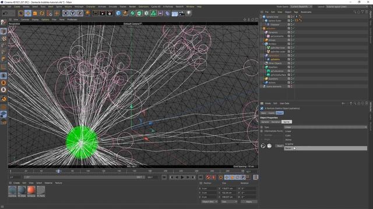Open the floor environment icon in toolbar

click(x=175, y=13)
